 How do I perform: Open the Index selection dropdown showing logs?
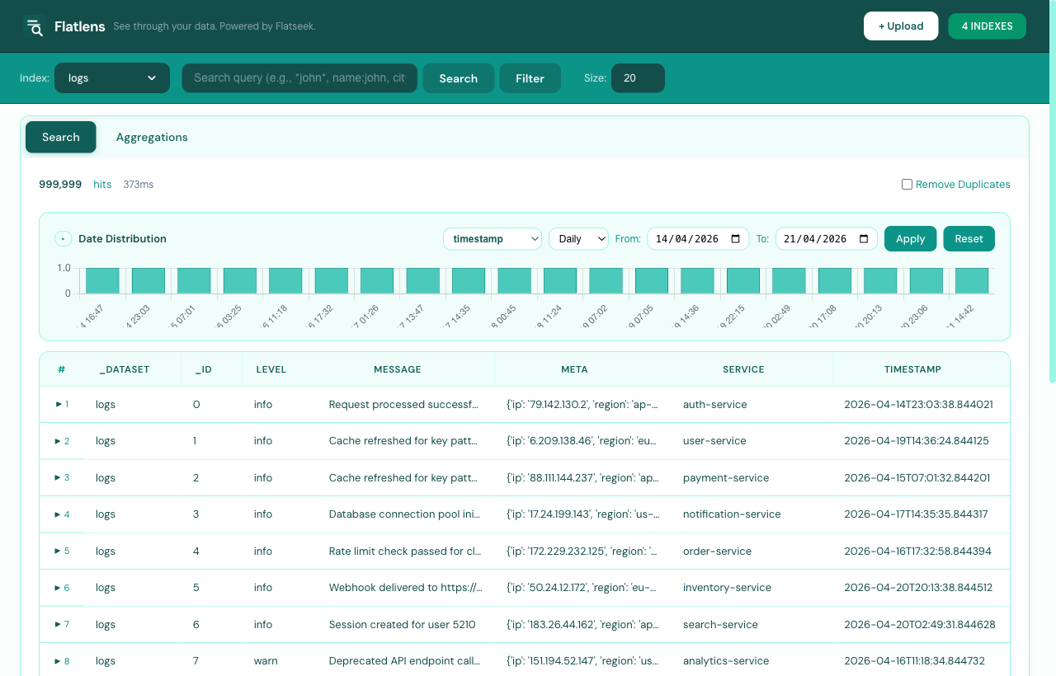pos(111,77)
